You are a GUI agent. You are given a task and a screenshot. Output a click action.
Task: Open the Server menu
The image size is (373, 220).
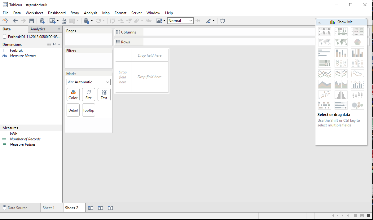coord(136,13)
